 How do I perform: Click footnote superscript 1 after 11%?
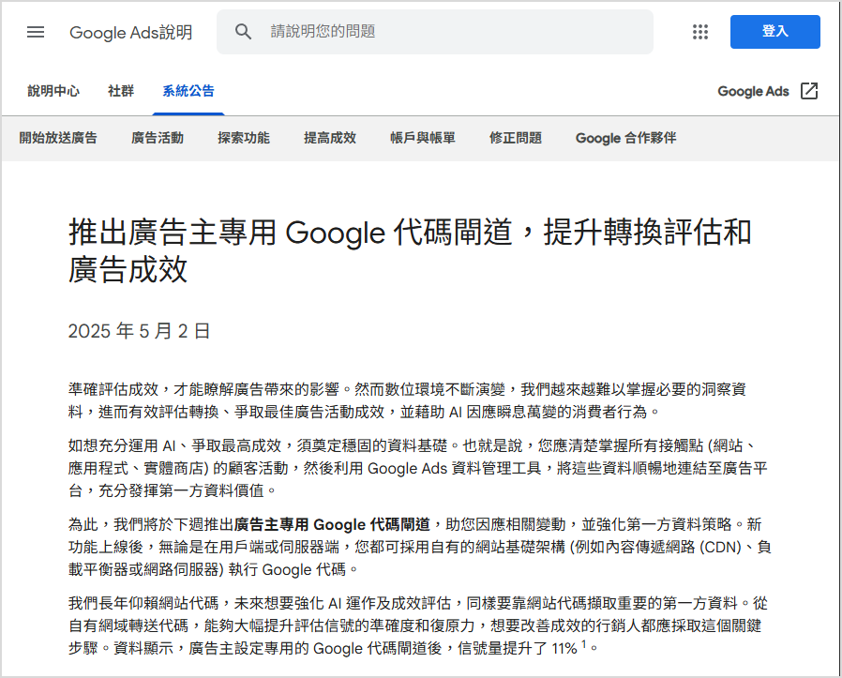[x=584, y=643]
